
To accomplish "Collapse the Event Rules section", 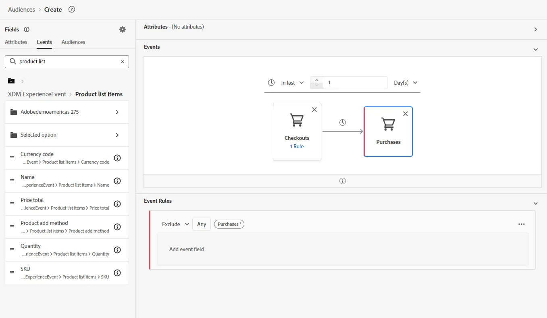I will (536, 204).
